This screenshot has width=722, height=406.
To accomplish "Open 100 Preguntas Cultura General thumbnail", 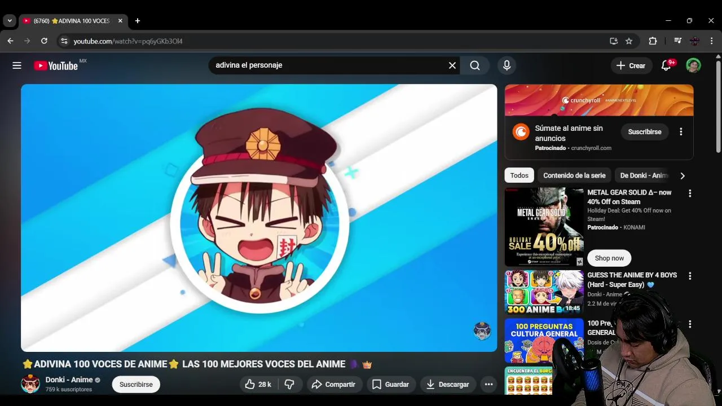I will tap(544, 341).
